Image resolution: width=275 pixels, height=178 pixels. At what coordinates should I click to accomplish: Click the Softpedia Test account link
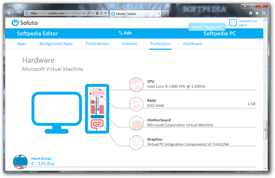click(247, 21)
